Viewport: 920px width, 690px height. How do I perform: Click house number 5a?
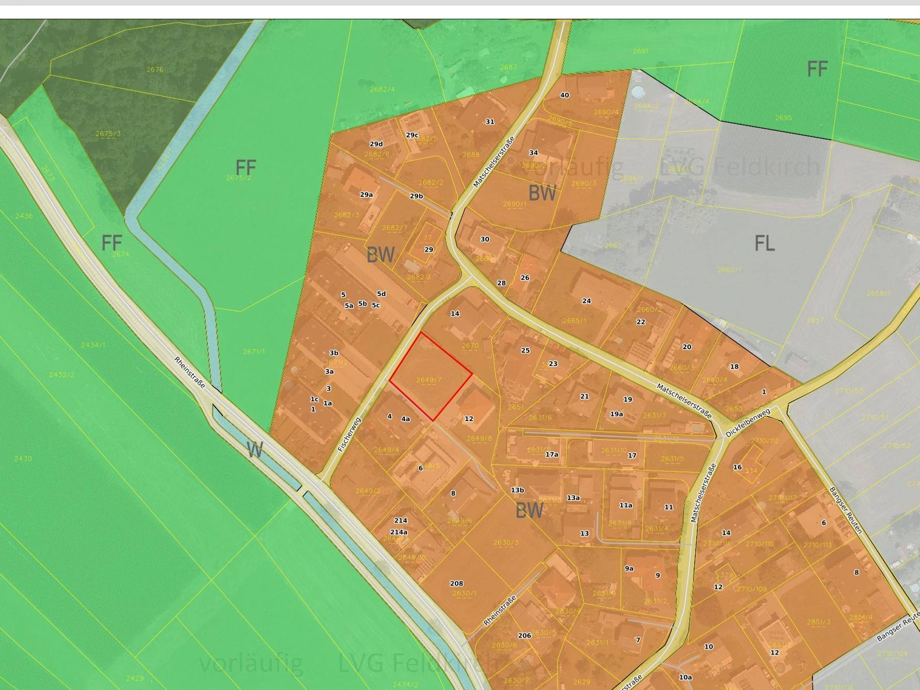click(349, 306)
